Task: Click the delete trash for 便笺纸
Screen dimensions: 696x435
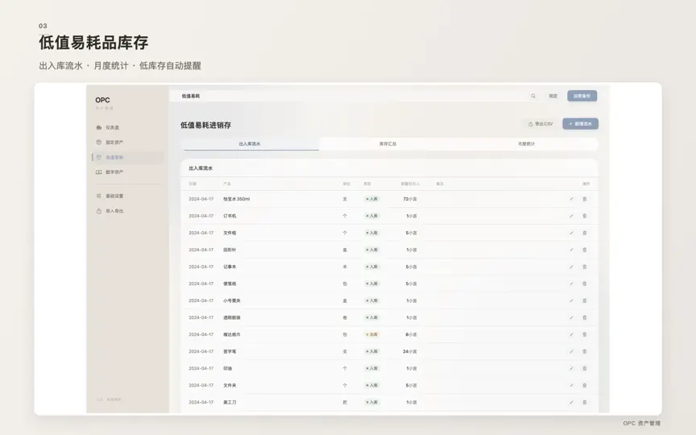Action: click(585, 284)
